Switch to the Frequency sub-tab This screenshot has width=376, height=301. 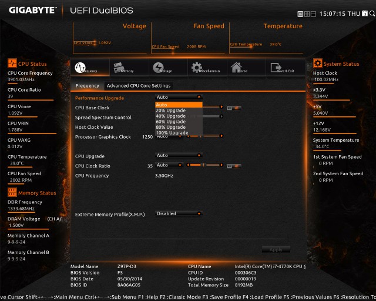[88, 86]
